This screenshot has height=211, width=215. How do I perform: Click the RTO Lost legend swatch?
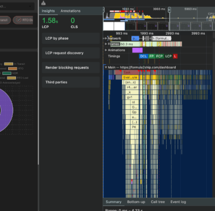coord(12,78)
